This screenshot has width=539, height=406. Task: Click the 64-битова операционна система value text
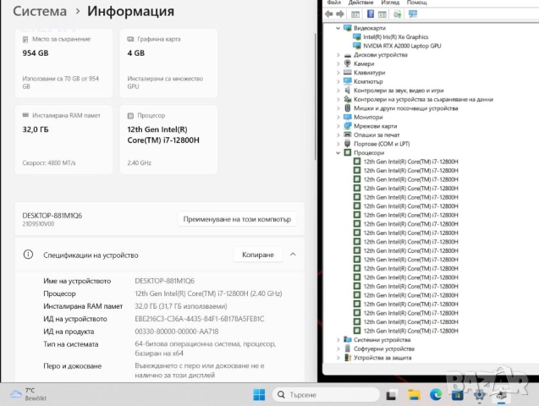[x=206, y=348]
